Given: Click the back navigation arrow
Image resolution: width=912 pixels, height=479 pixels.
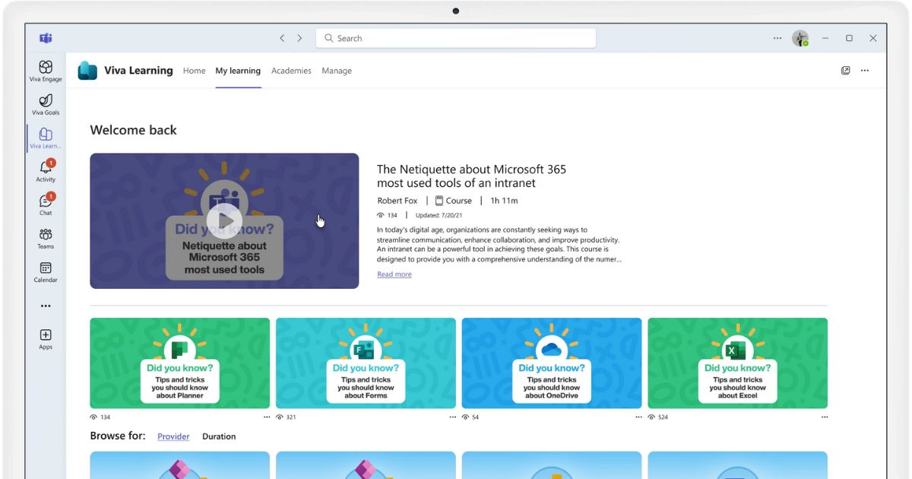Looking at the screenshot, I should coord(282,38).
